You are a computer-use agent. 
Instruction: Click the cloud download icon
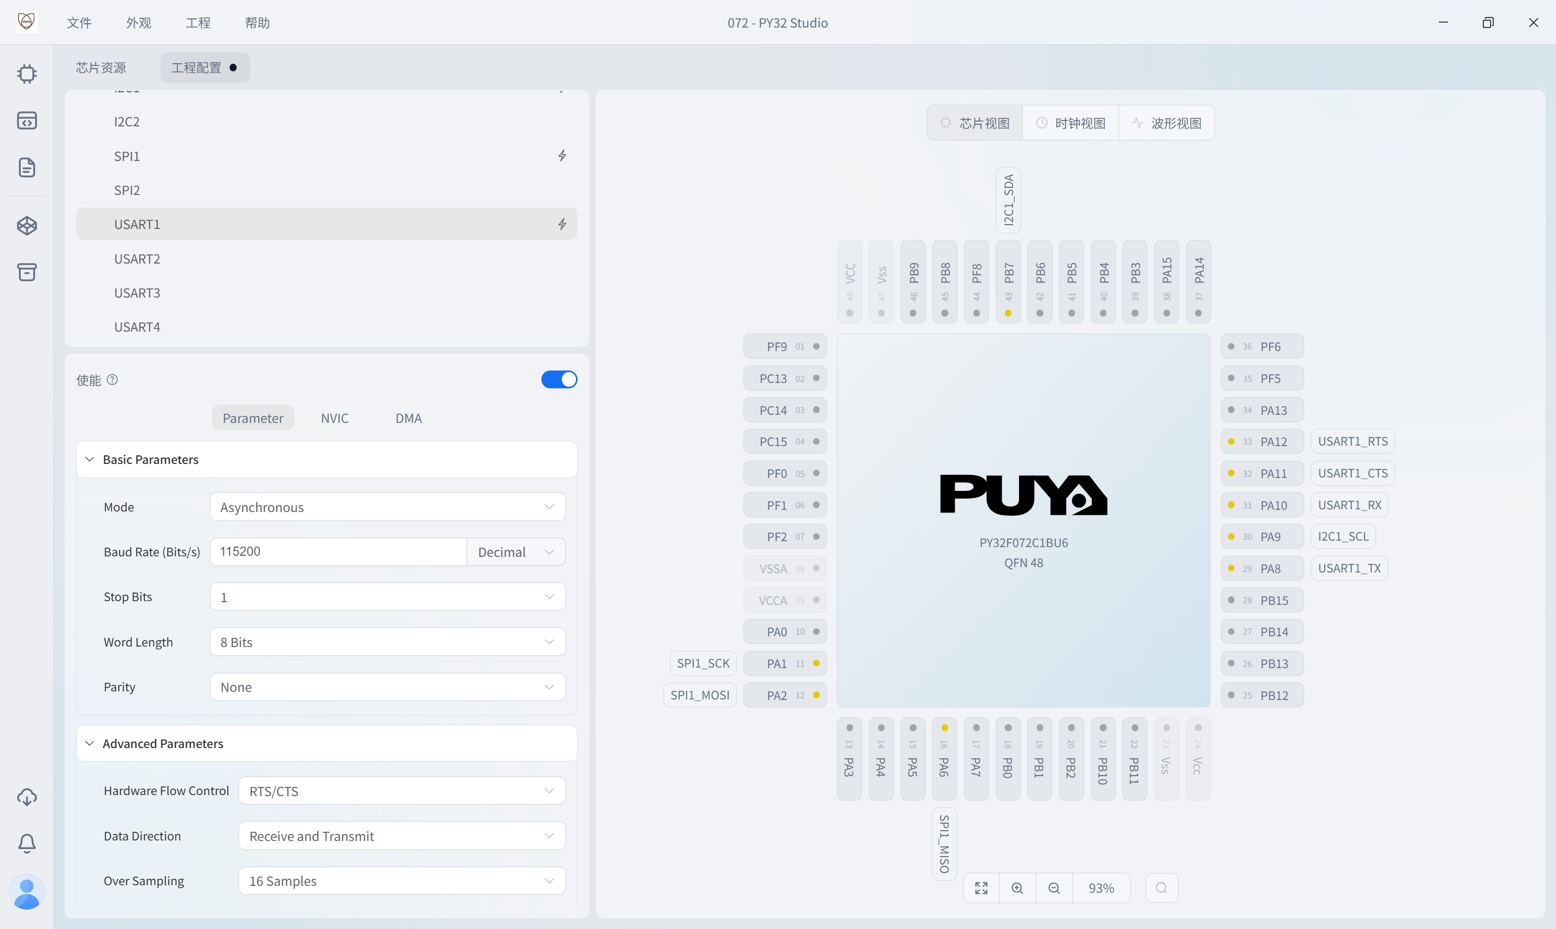26,796
